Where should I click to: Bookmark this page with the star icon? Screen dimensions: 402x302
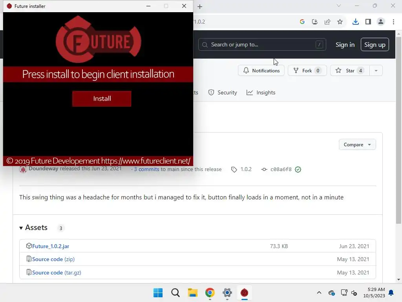340,22
